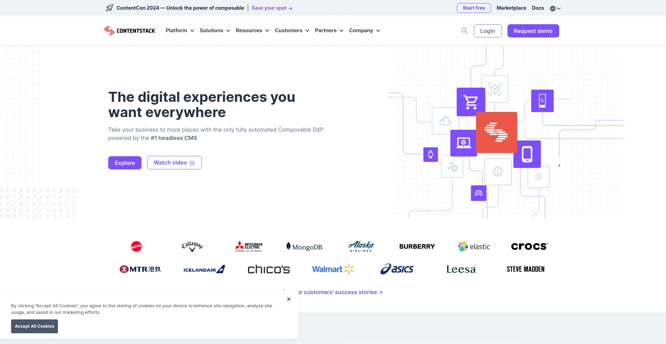Expand the Company menu
The image size is (666, 344).
(364, 30)
